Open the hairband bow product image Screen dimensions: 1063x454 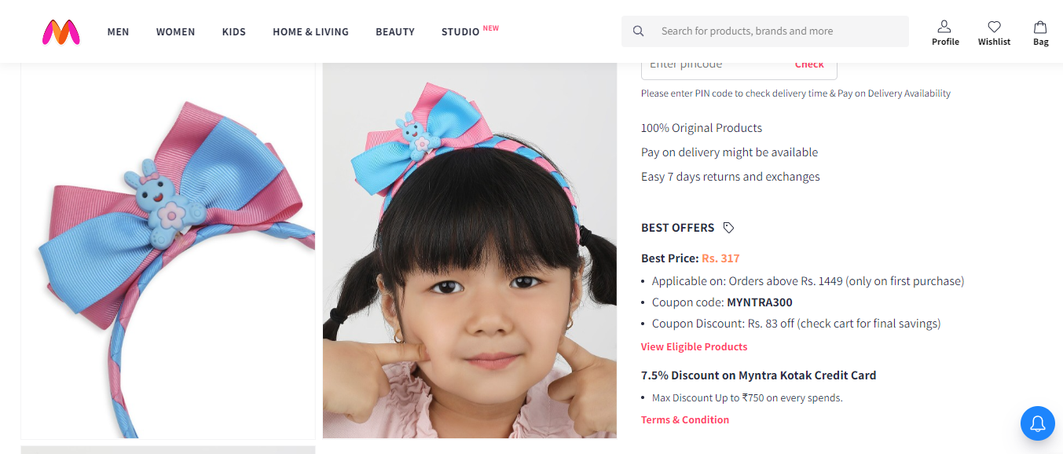(168, 251)
